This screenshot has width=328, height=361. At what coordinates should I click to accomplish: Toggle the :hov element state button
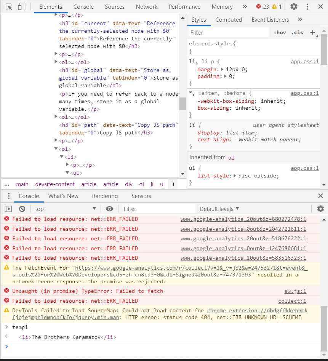280,32
